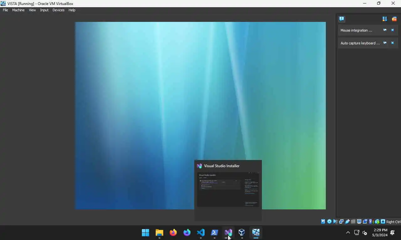
Task: Click the mouse integration status icon
Action: click(377, 222)
